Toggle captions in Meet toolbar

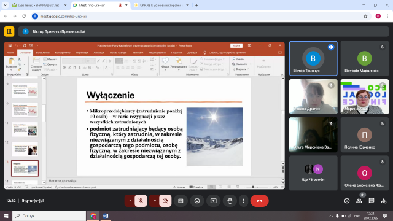(x=181, y=201)
